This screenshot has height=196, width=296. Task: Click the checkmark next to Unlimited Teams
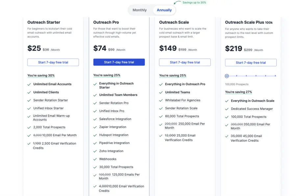161,92
